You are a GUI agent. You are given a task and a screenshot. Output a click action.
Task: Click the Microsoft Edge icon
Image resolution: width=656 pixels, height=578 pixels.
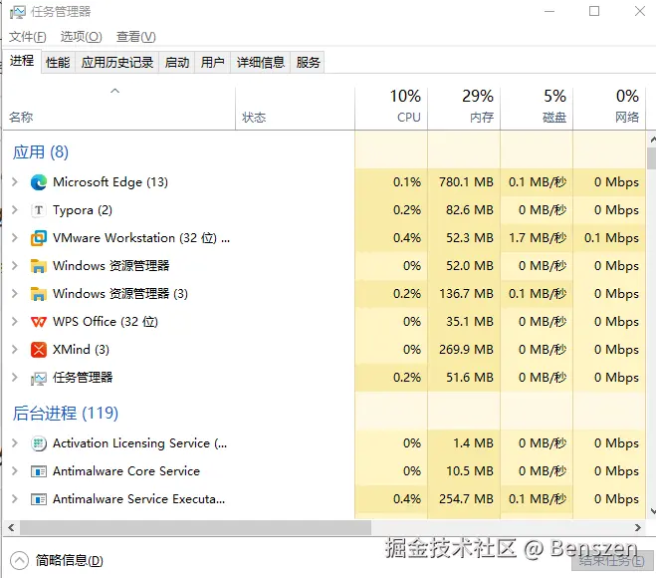click(x=39, y=182)
